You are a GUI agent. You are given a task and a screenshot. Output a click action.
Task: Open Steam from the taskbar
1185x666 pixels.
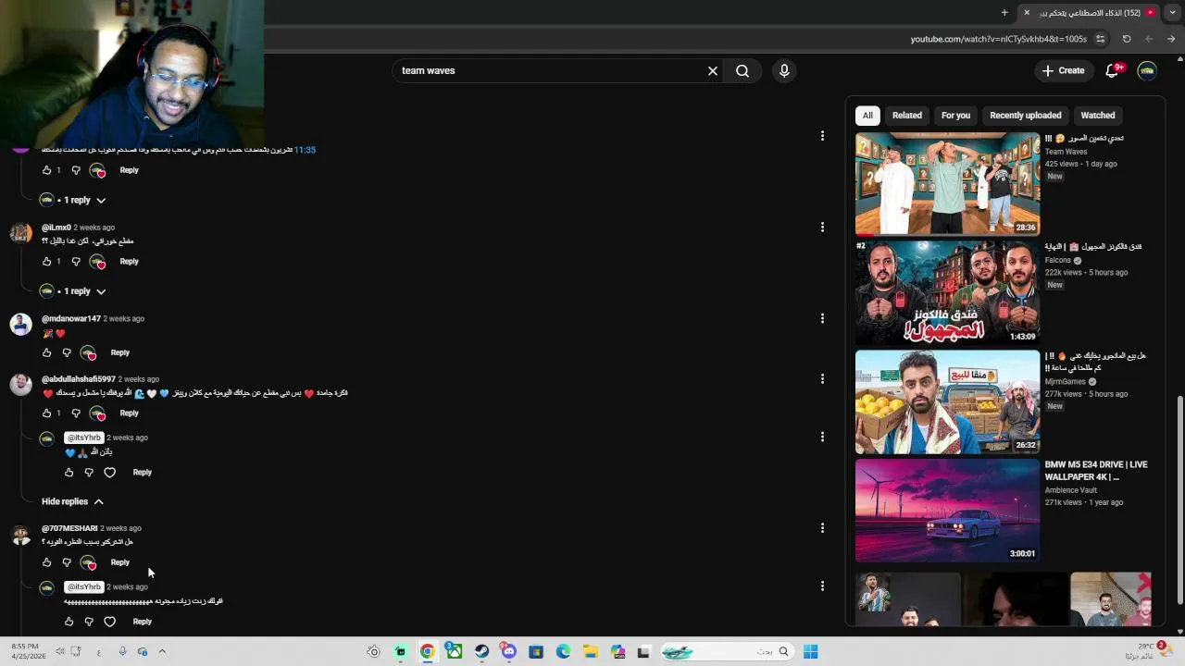[x=481, y=651]
